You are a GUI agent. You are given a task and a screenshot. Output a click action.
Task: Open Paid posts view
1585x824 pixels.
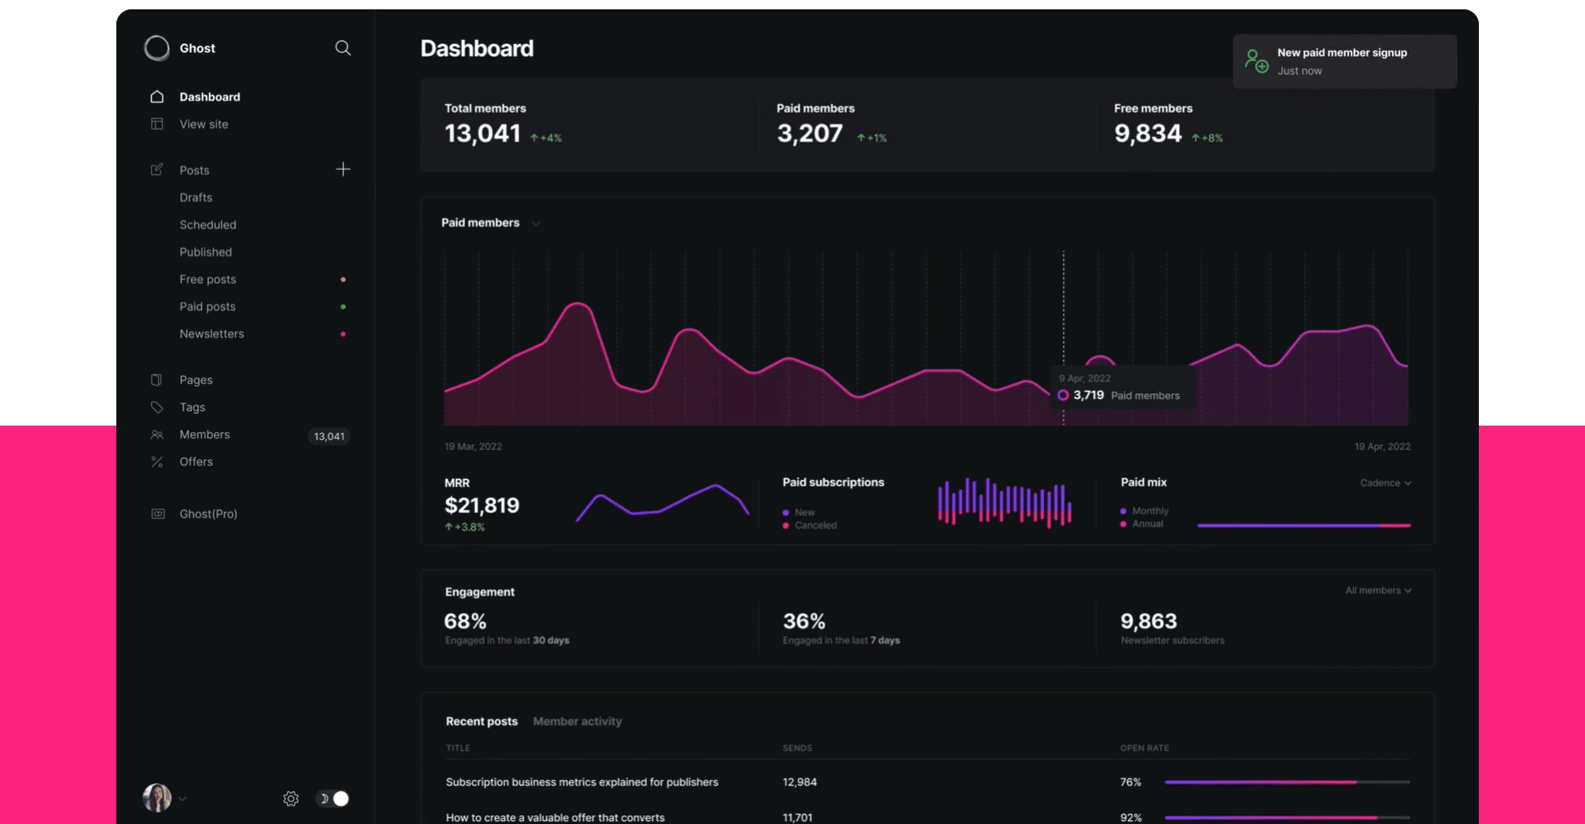click(208, 307)
